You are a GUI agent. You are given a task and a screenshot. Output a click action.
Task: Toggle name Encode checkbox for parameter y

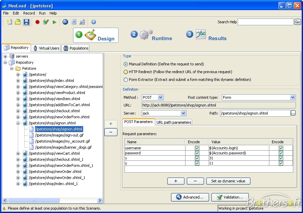[x=197, y=163]
